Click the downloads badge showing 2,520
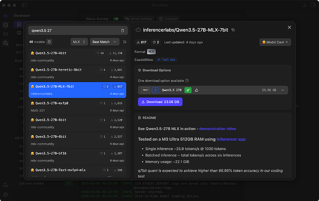The height and width of the screenshot is (201, 319). click(x=117, y=120)
